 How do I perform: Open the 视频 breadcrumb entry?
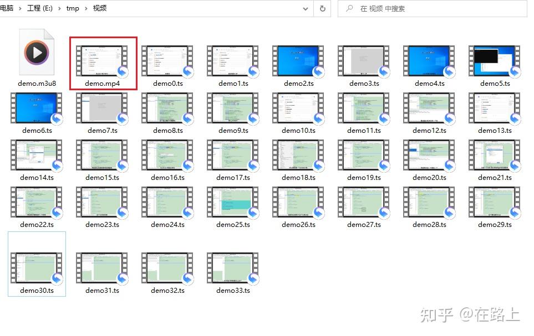coord(100,8)
